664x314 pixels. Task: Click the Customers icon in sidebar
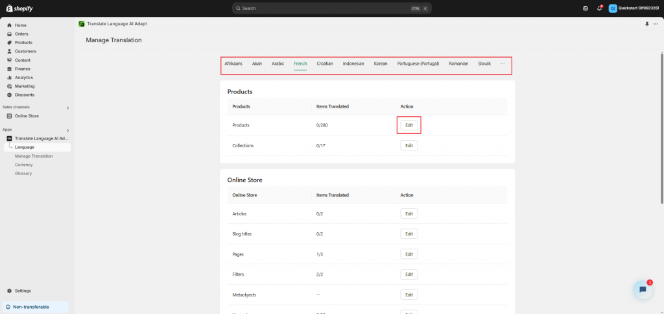9,51
